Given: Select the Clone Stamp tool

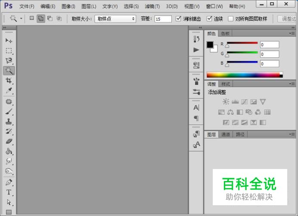Looking at the screenshot, I should point(9,122).
